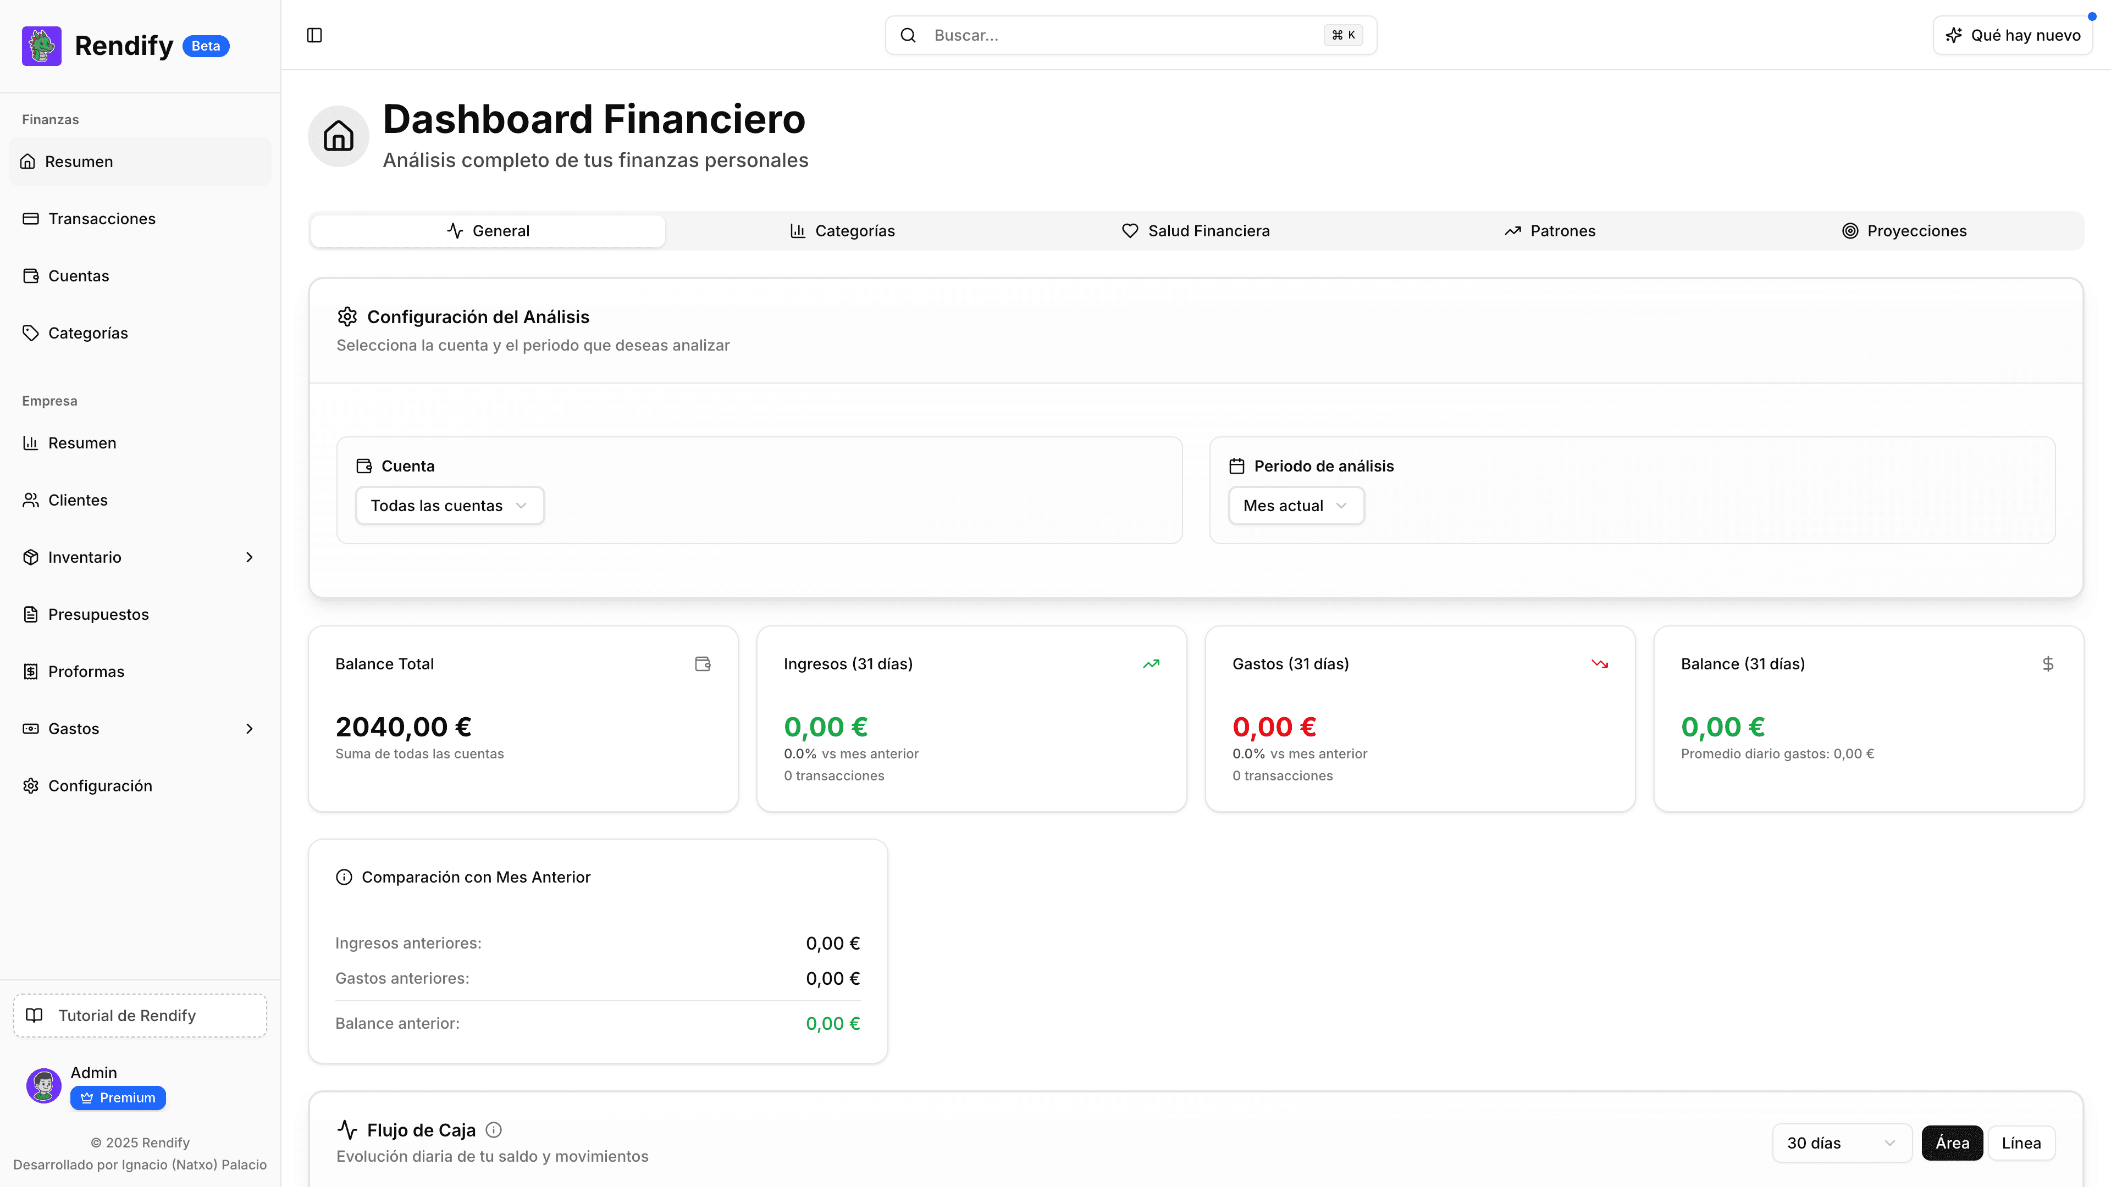Switch chart to Línea view

click(2021, 1143)
